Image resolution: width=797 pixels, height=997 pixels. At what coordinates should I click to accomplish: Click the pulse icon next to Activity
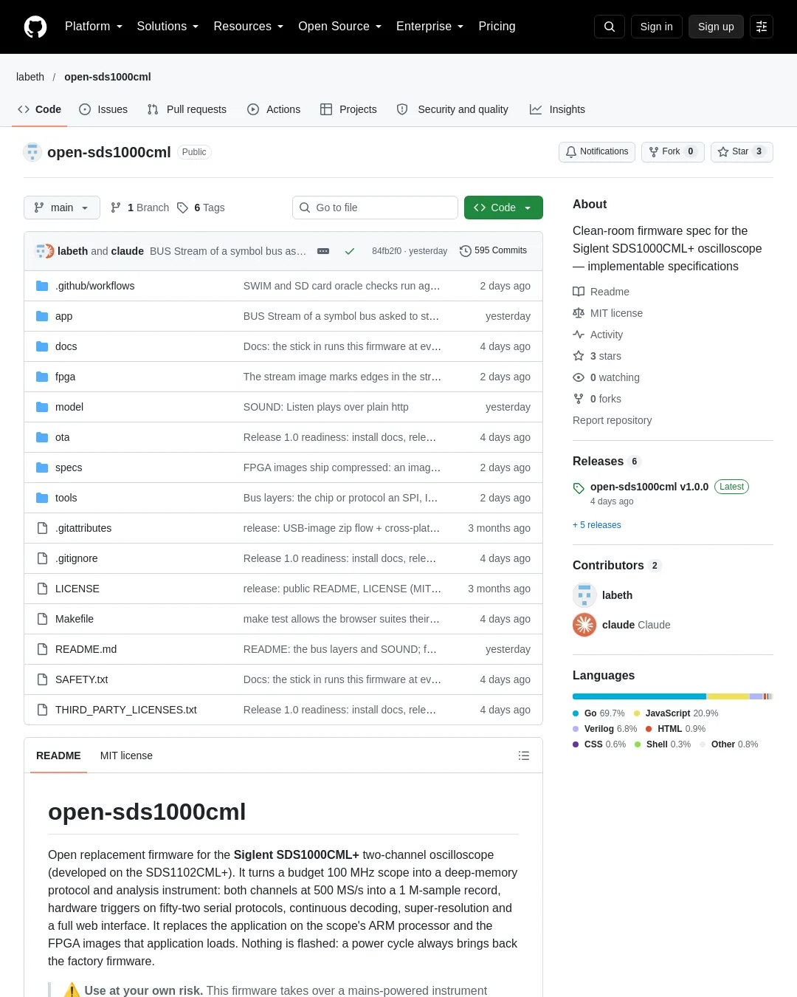pyautogui.click(x=579, y=335)
